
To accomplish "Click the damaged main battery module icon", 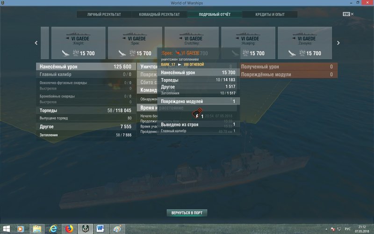I will [197, 113].
